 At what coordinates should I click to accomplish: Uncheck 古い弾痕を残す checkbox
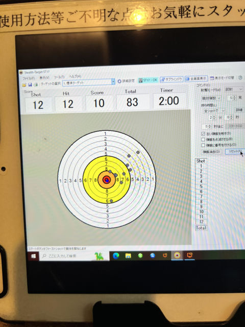pyautogui.click(x=203, y=134)
